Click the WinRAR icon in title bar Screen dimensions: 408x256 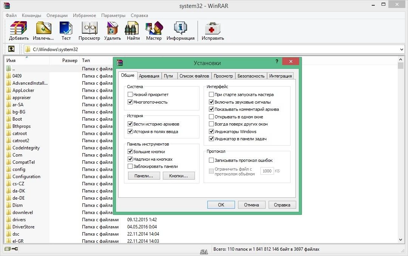[6, 5]
